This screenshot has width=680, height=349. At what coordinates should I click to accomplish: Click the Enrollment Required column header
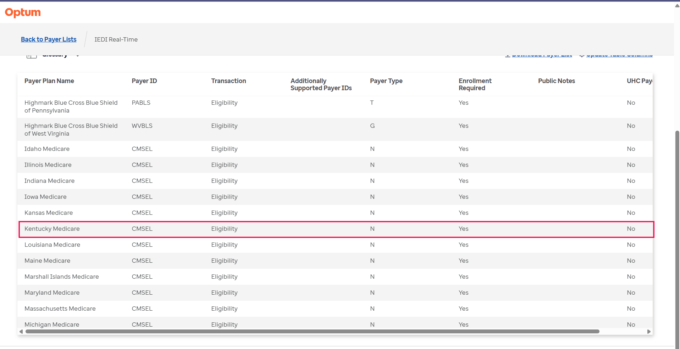click(x=475, y=84)
